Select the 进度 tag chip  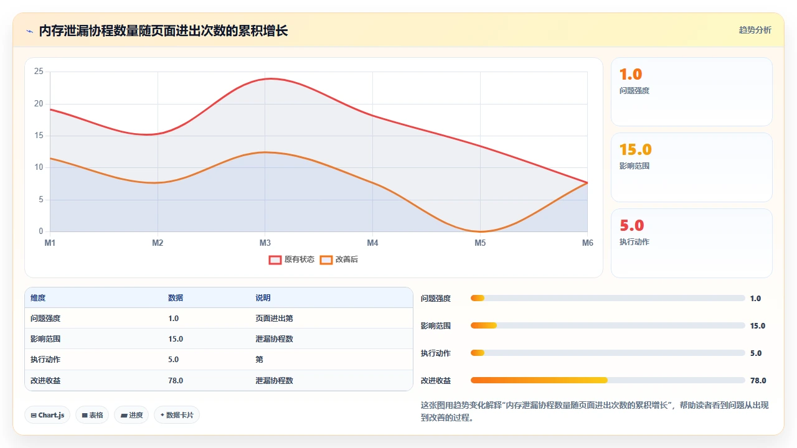tap(131, 415)
